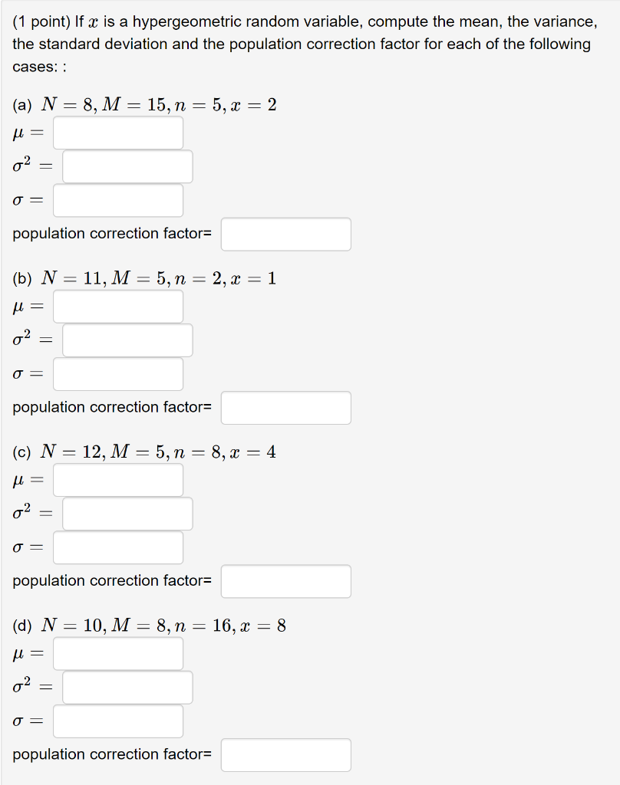Click part (c) population correction factor field
Viewport: 620px width, 785px height.
(x=285, y=580)
